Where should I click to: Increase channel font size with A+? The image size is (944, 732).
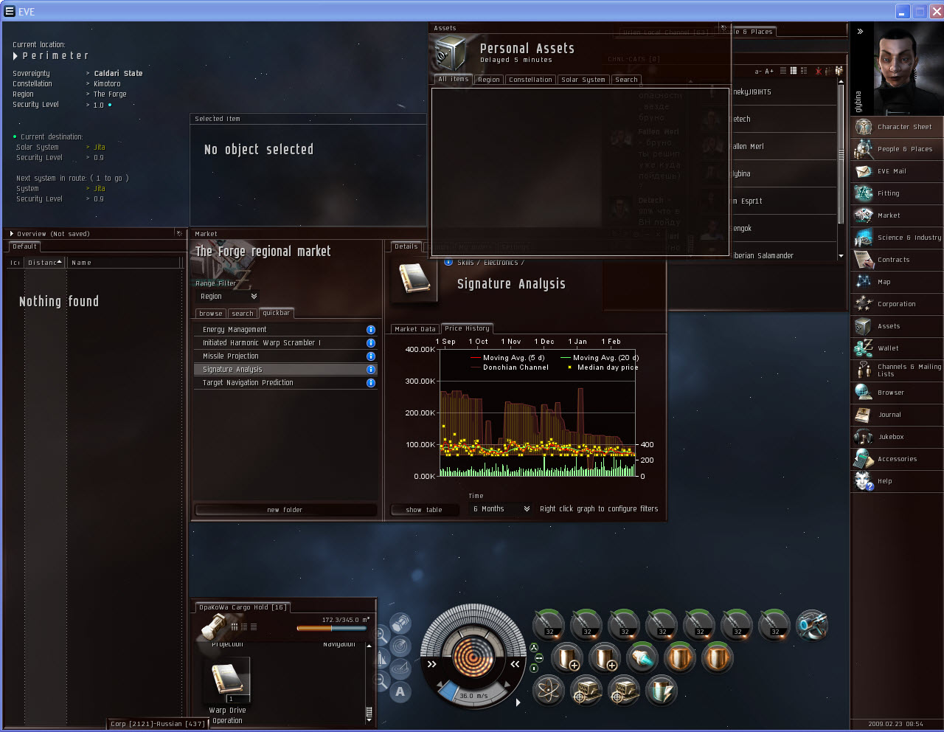pos(769,72)
